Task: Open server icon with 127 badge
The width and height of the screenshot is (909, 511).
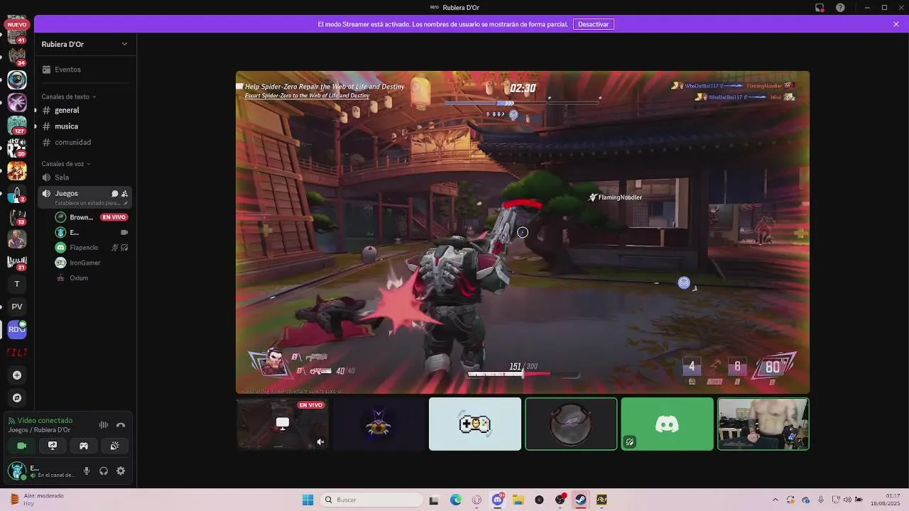Action: pyautogui.click(x=17, y=125)
